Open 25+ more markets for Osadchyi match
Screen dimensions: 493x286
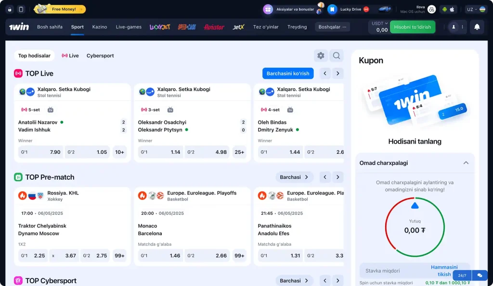point(239,152)
